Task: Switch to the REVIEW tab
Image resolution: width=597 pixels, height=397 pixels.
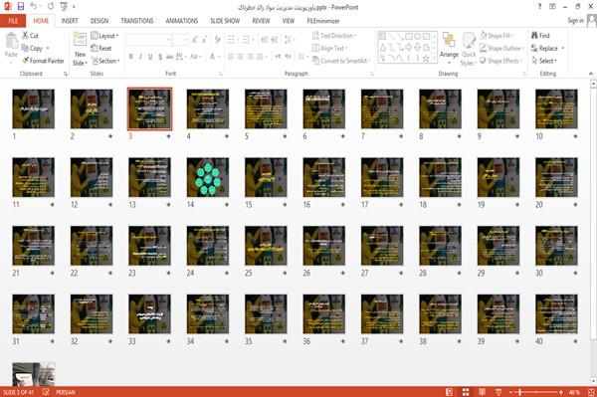Action: (x=261, y=21)
